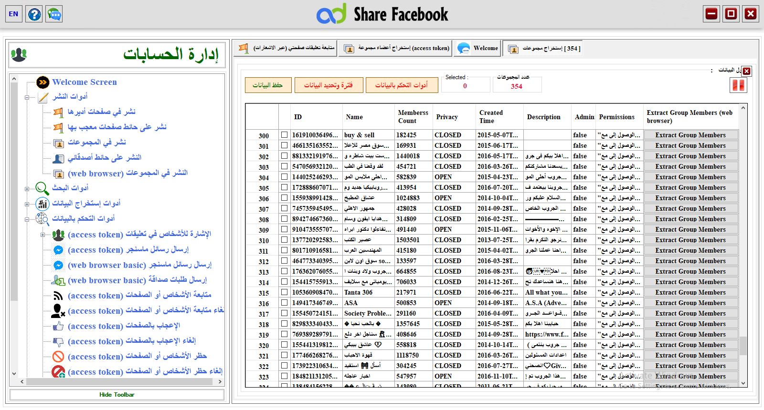The width and height of the screenshot is (764, 410).
Task: Click the flag icon for pages I manage
Action: [58, 113]
